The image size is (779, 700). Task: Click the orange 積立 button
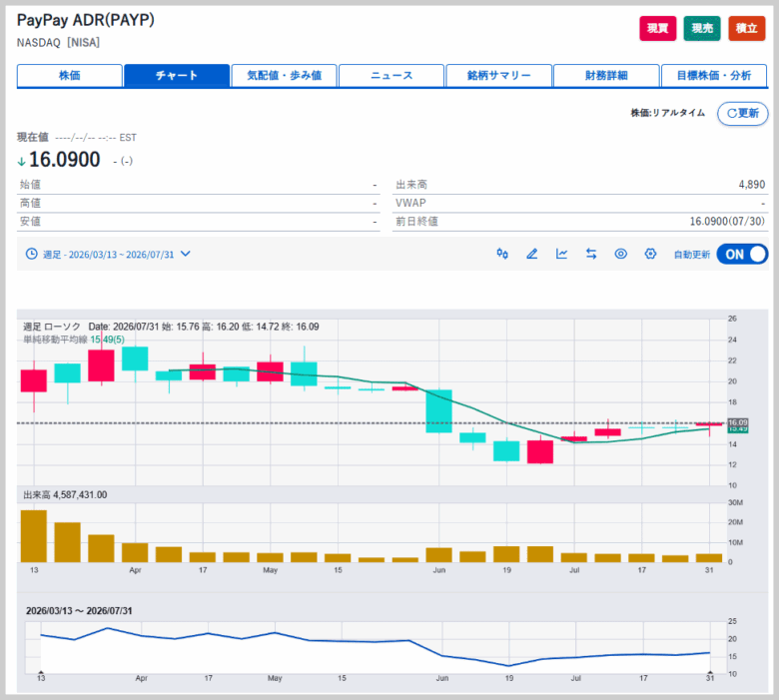(x=746, y=28)
